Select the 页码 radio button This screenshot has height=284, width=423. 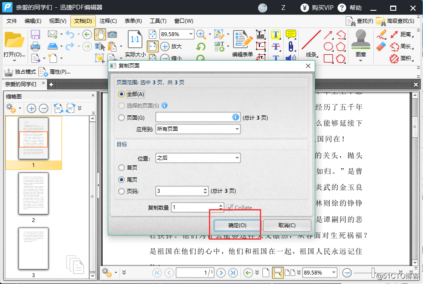click(121, 191)
